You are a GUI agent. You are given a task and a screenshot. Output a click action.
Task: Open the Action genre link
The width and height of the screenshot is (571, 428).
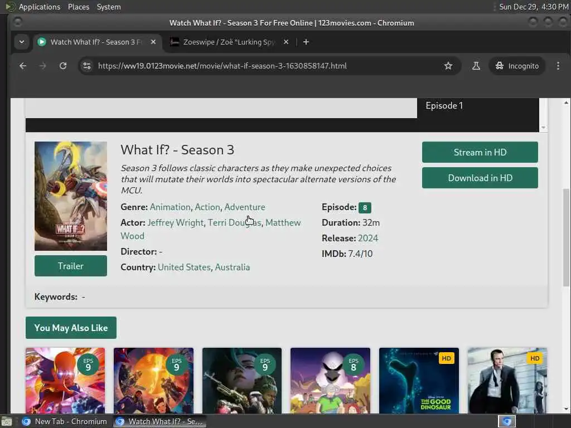207,207
